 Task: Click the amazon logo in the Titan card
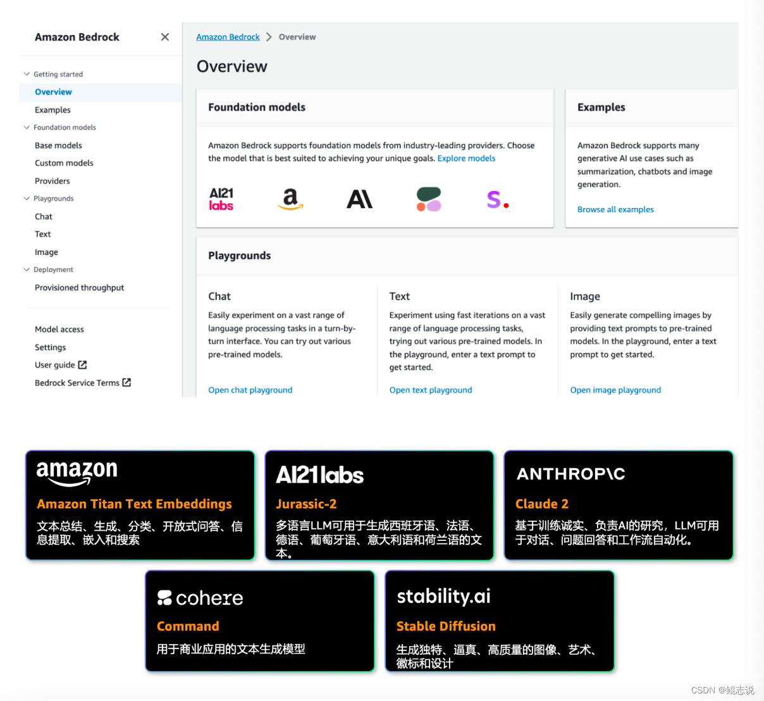pyautogui.click(x=77, y=473)
